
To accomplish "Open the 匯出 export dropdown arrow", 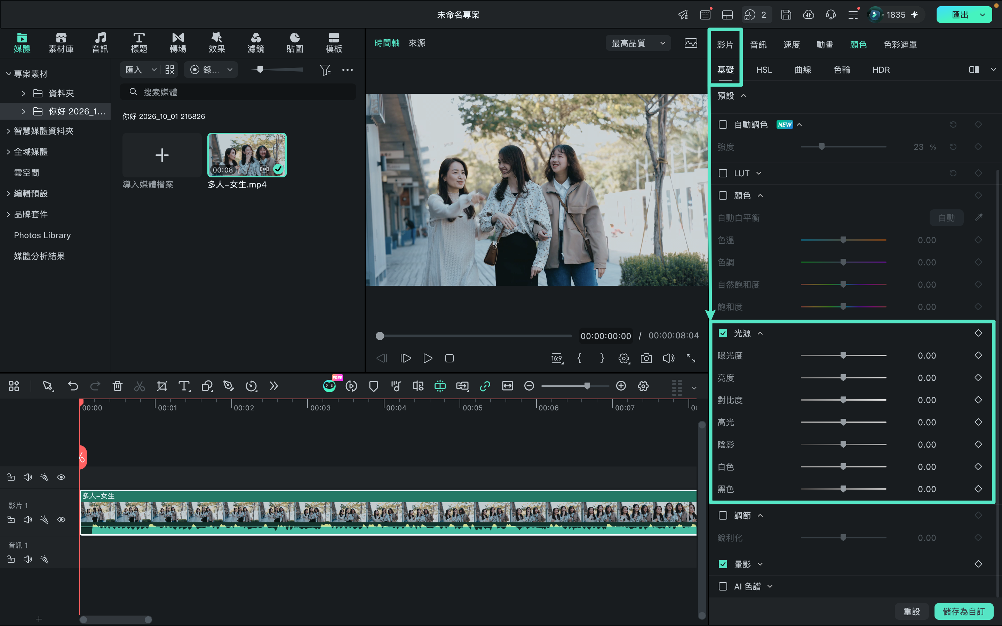I will click(x=982, y=15).
